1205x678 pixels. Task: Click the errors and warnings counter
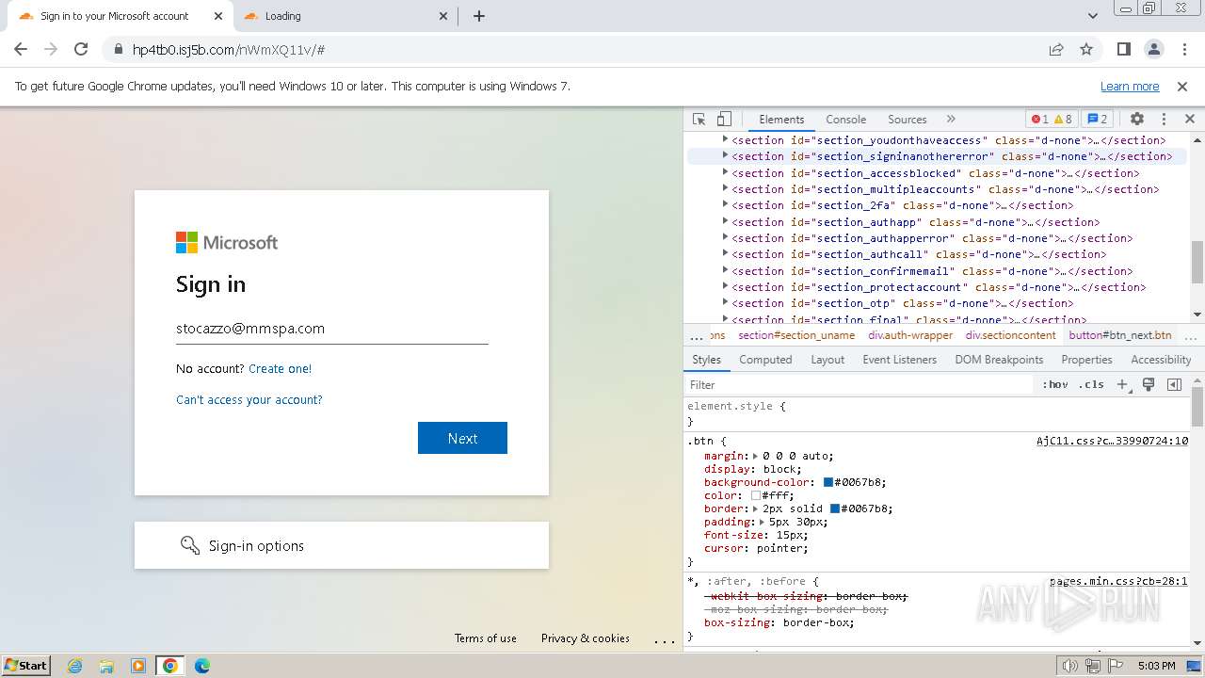[1052, 120]
